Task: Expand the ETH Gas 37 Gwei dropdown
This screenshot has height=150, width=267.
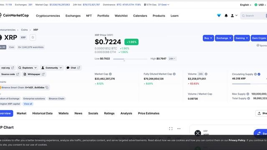Action: [164, 5]
